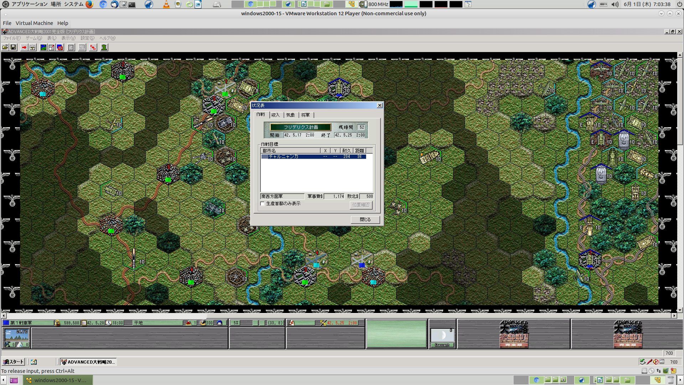Screen dimensions: 684x385
Task: Click the 残時間 value 52 field
Action: [x=361, y=127]
